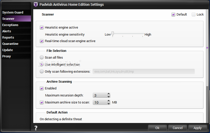The height and width of the screenshot is (133, 210).
Task: Click the Archive Scanning group heading
Action: (x=59, y=82)
